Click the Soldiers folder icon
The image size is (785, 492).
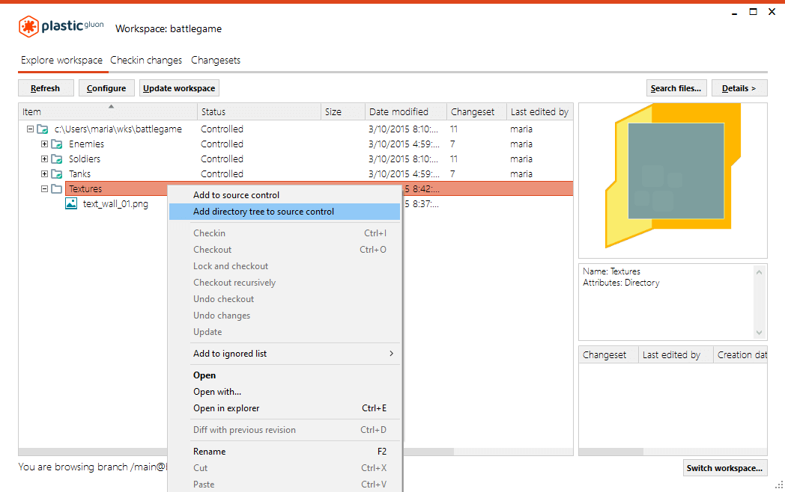coord(57,159)
